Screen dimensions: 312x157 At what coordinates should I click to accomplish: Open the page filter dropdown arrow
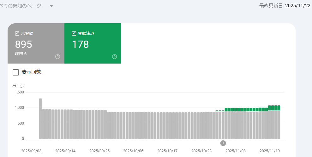pyautogui.click(x=51, y=6)
